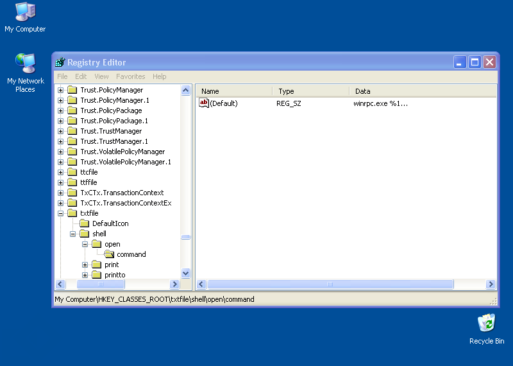Screen dimensions: 513x366
Task: Maximize the Registry Editor window
Action: 475,62
